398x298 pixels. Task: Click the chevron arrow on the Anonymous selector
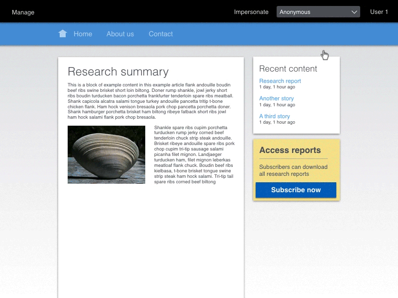354,12
